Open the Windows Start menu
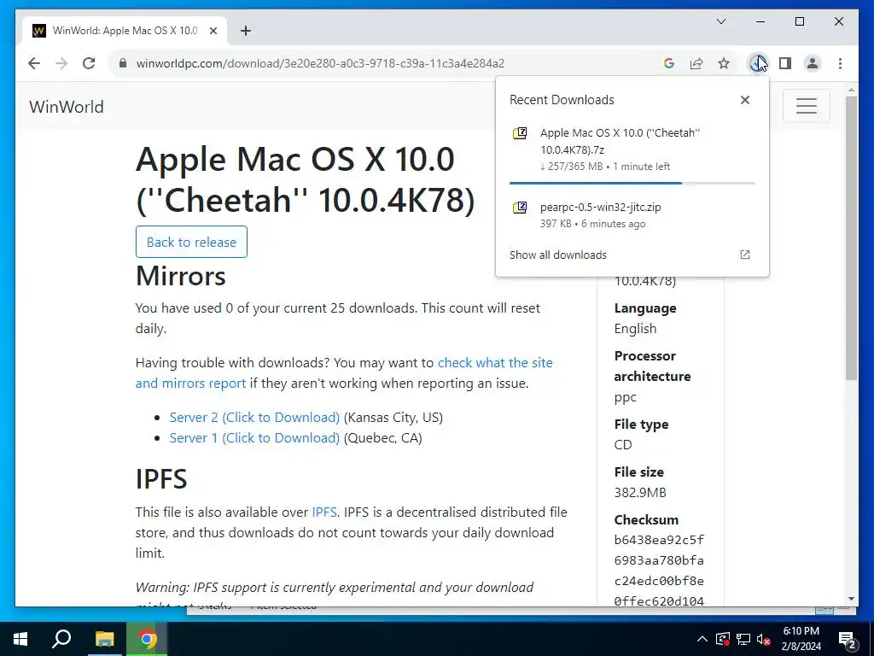 click(20, 639)
